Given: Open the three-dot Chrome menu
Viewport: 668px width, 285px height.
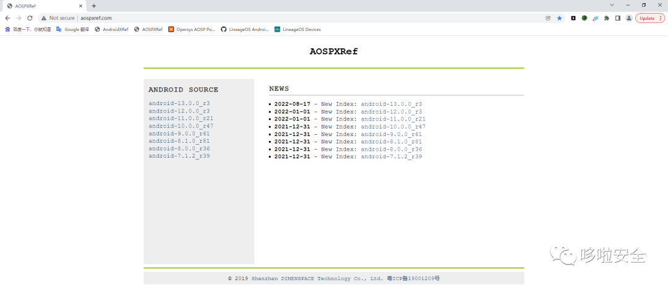Looking at the screenshot, I should [662, 19].
